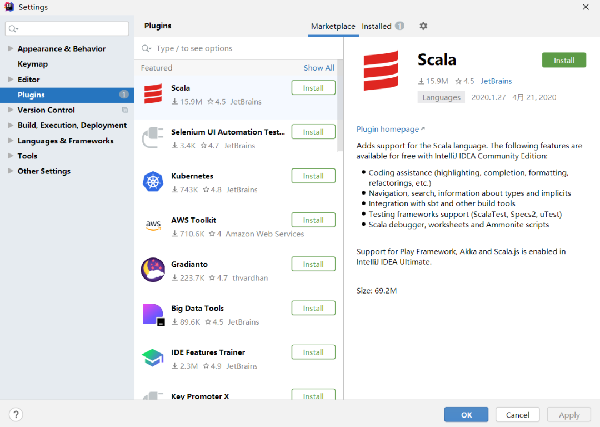Install the Gradianto plugin

(x=313, y=264)
